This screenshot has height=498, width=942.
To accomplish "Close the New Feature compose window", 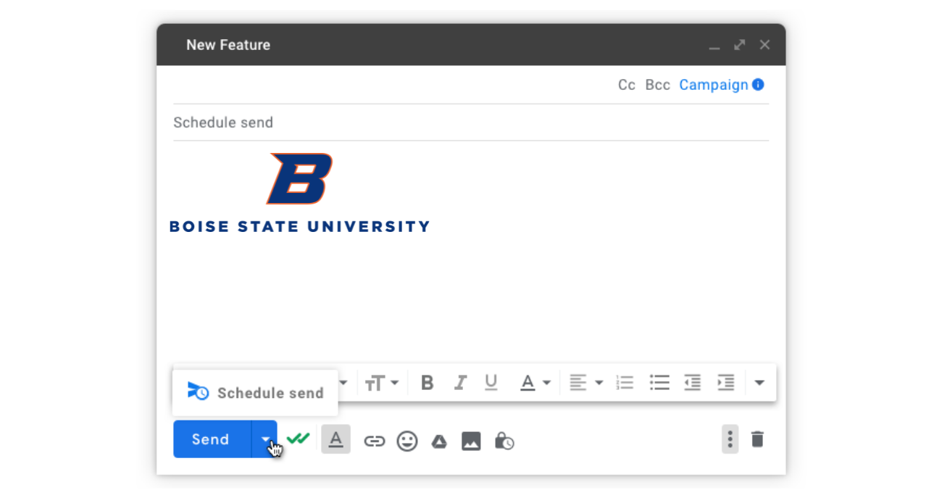I will click(764, 45).
